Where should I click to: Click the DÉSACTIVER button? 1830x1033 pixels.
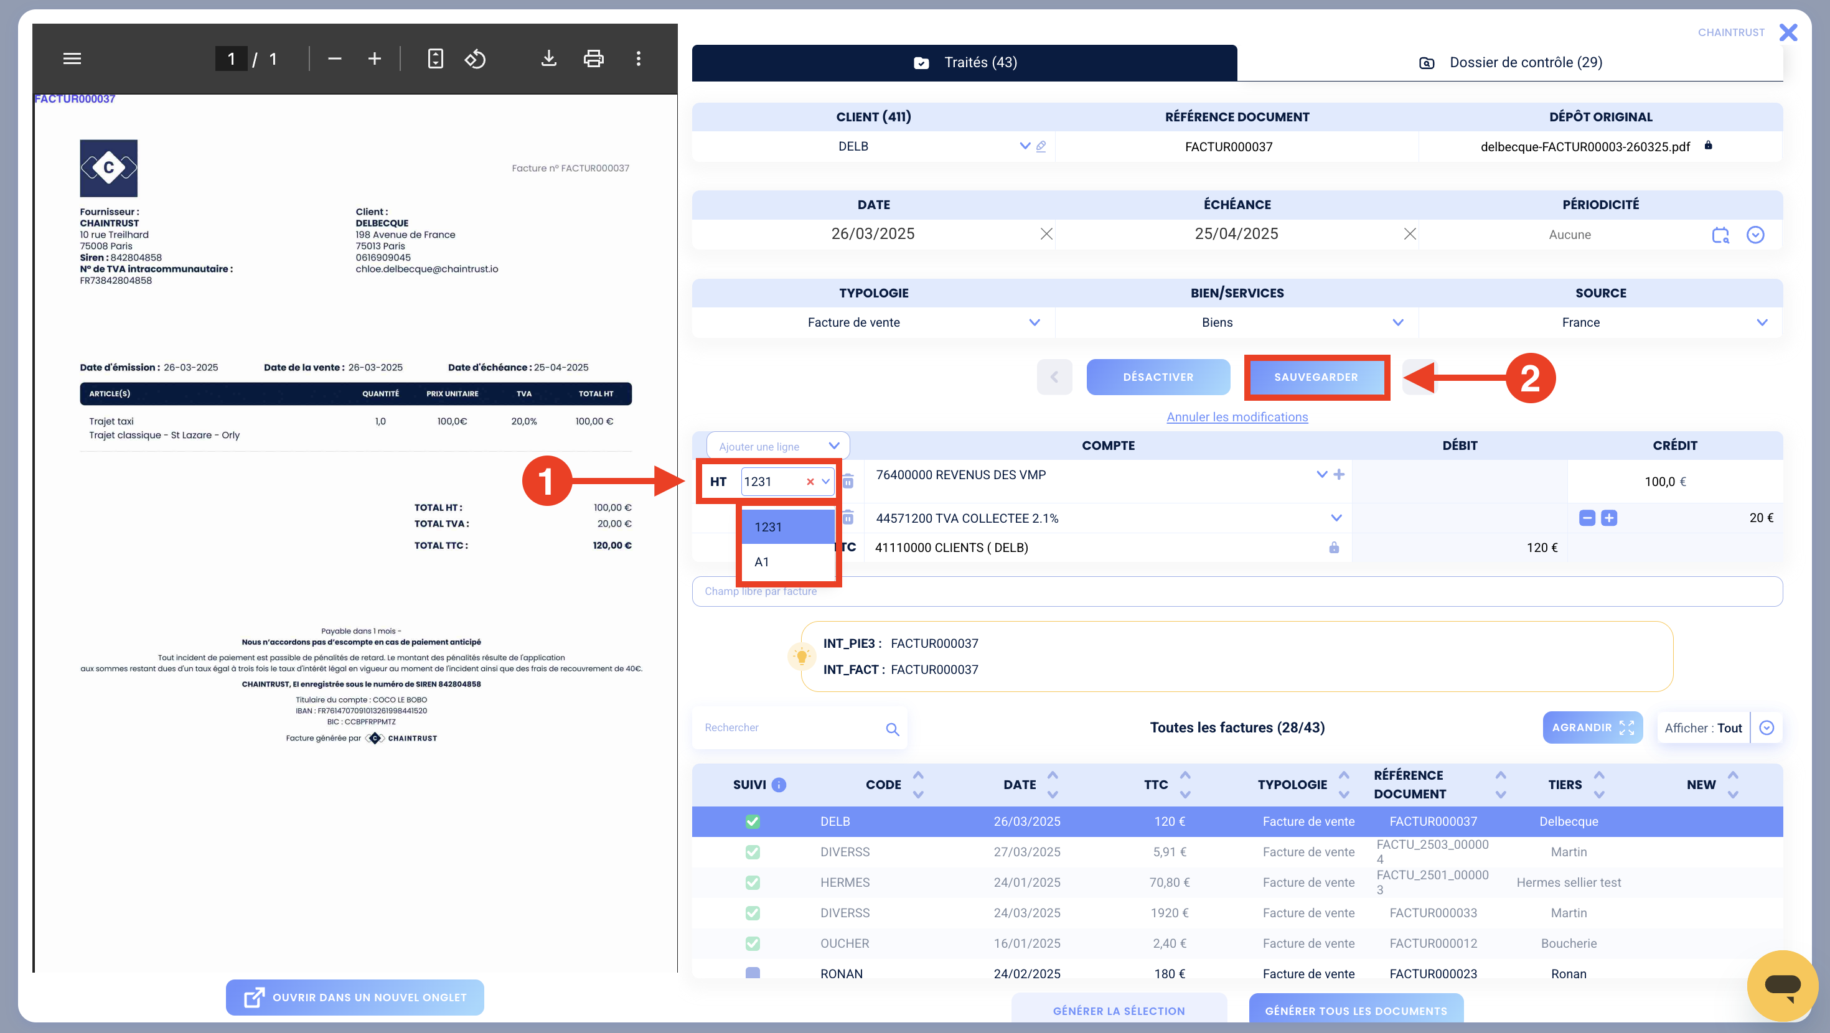click(x=1158, y=376)
